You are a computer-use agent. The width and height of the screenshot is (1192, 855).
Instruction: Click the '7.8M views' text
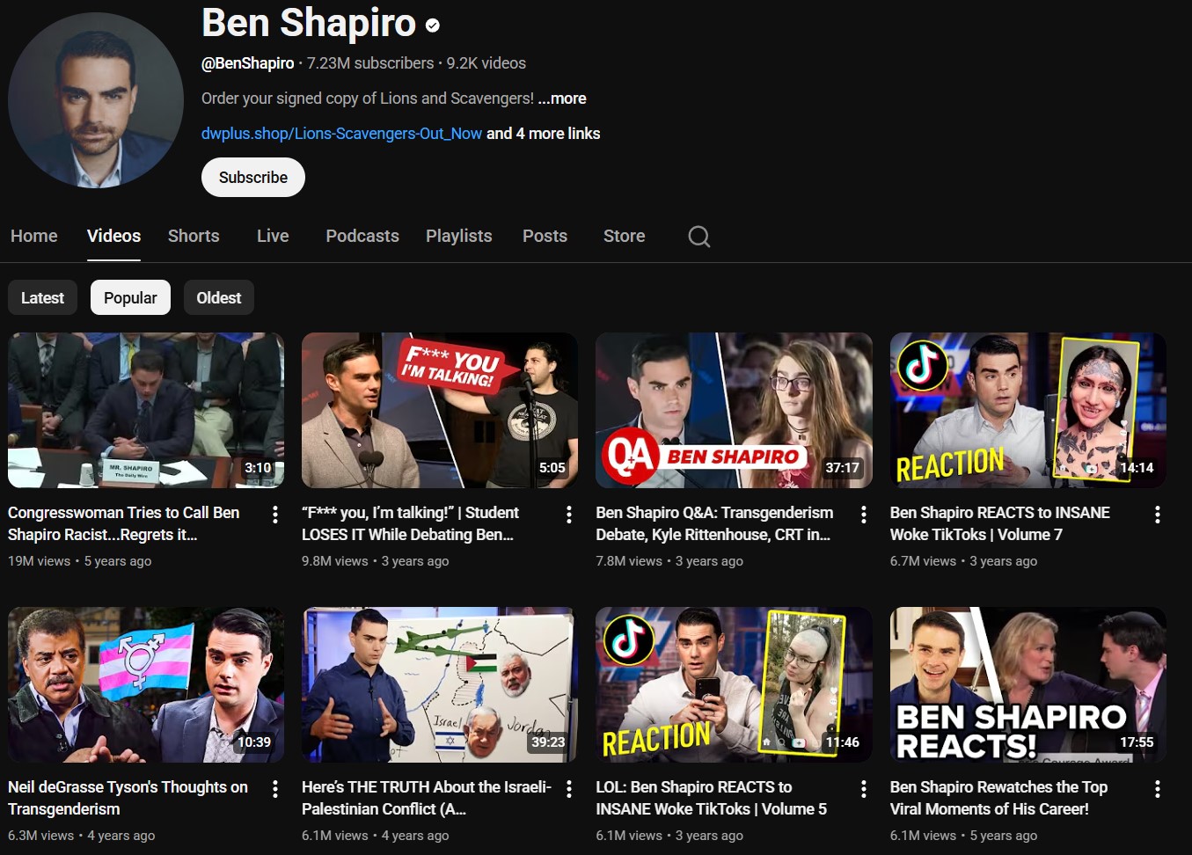tap(629, 561)
